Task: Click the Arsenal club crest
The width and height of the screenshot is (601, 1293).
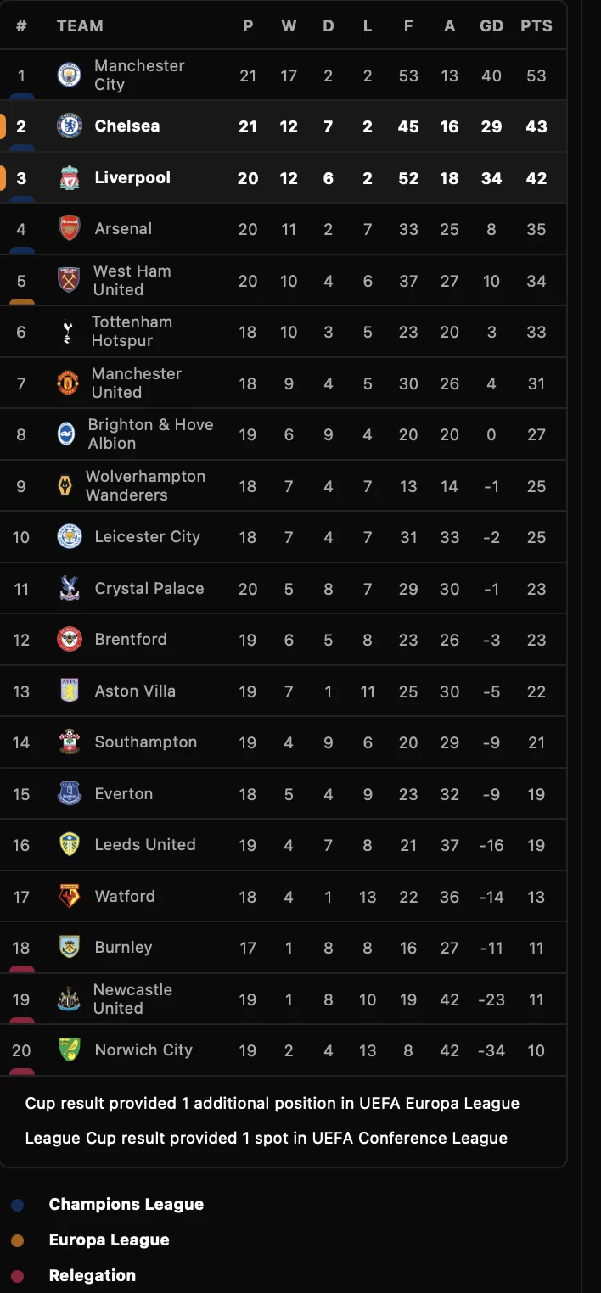Action: click(x=69, y=229)
